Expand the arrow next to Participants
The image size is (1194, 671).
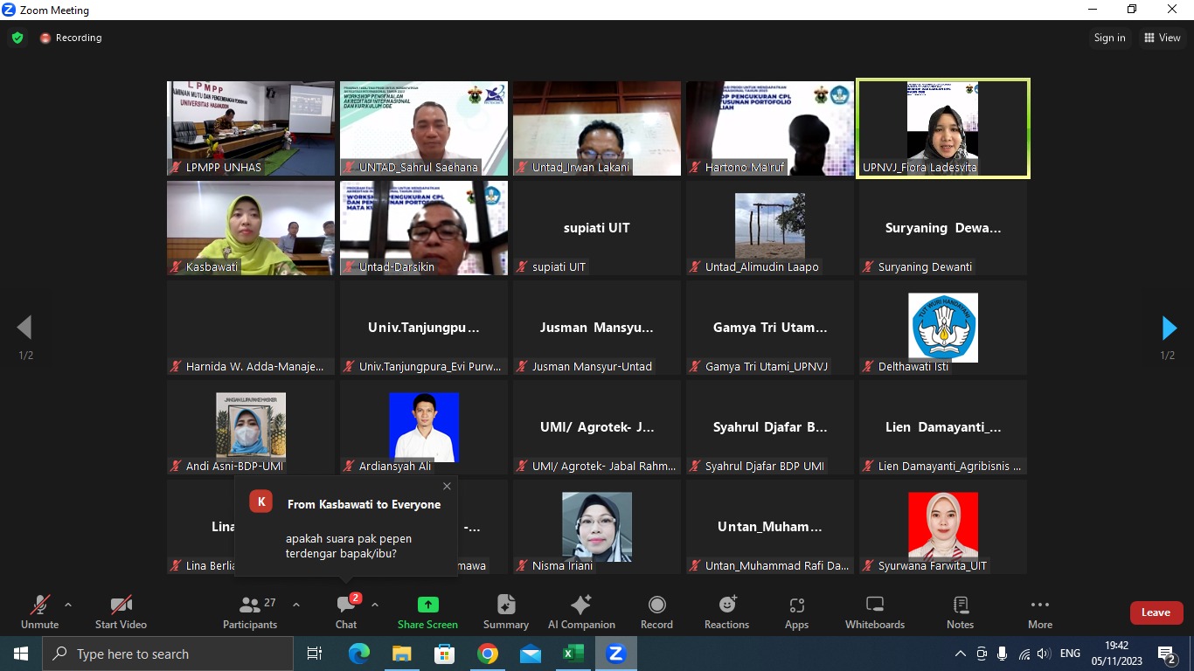pos(296,605)
